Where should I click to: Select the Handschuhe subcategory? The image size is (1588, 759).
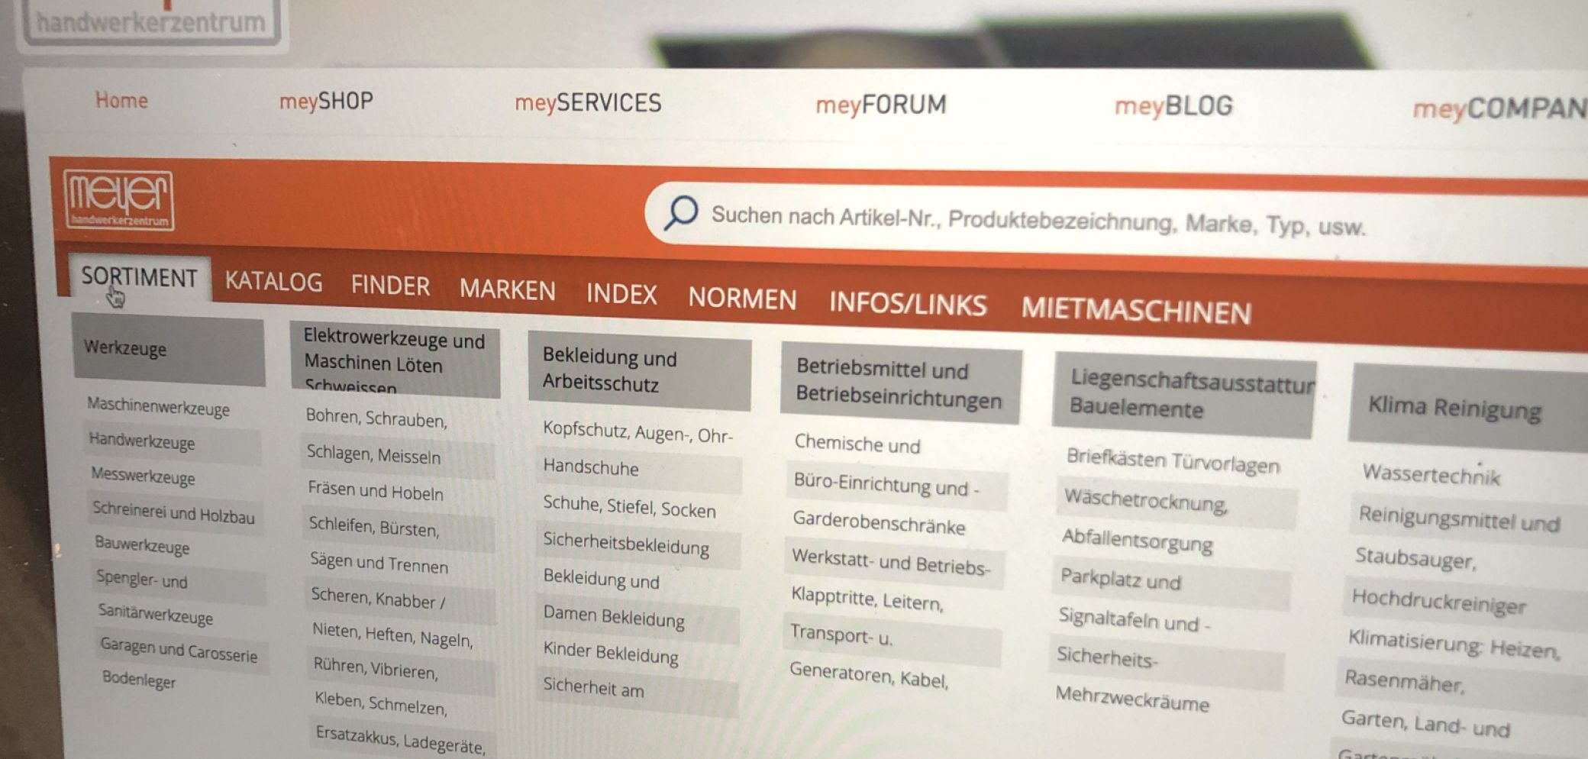(x=591, y=467)
